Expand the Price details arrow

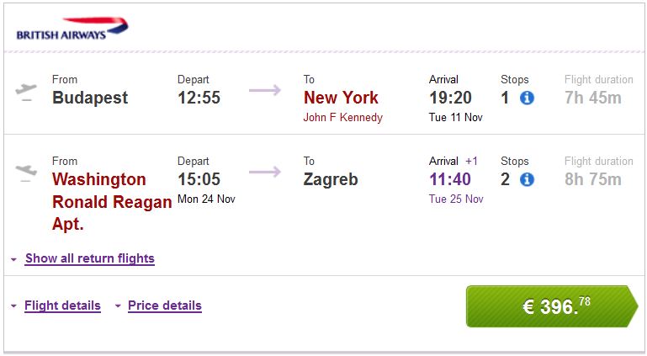[117, 306]
